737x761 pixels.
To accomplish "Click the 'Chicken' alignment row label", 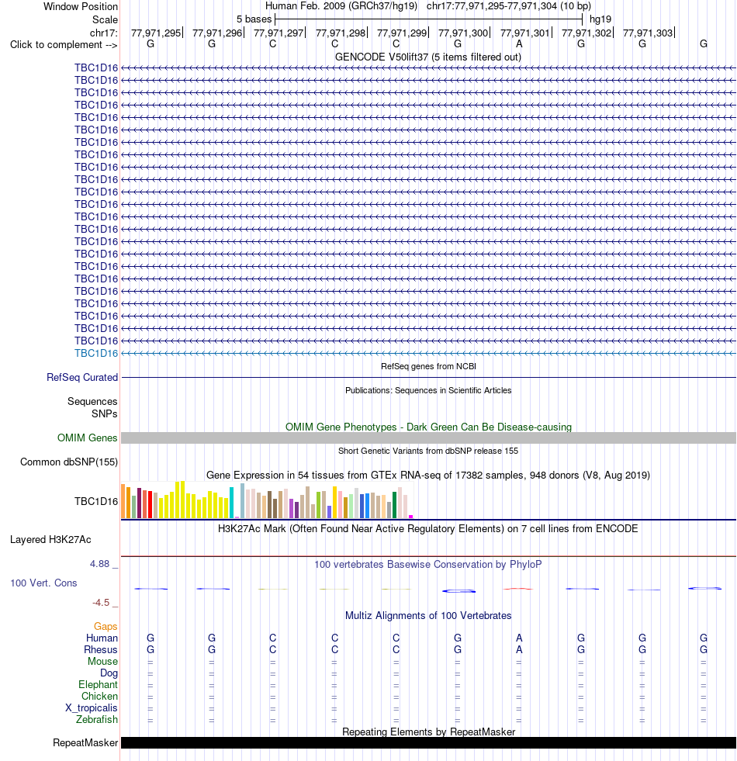I will pos(99,696).
